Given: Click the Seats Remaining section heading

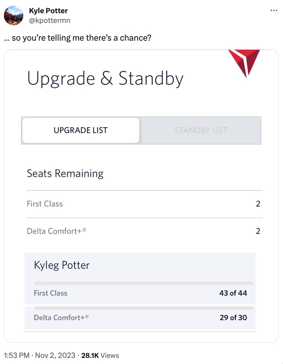Looking at the screenshot, I should click(65, 173).
